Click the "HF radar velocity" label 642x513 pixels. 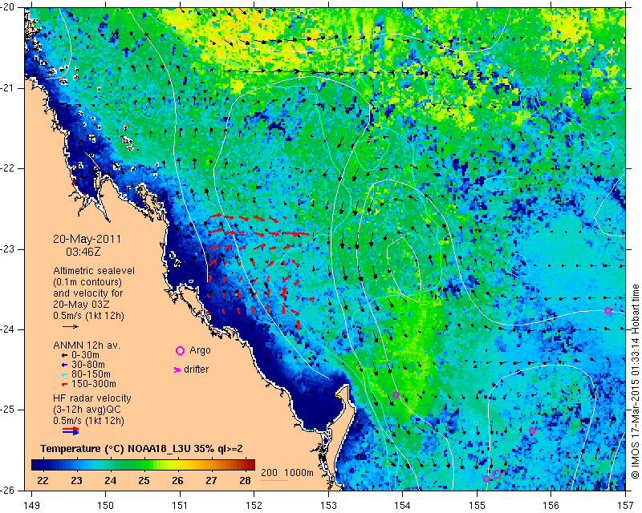(x=92, y=398)
